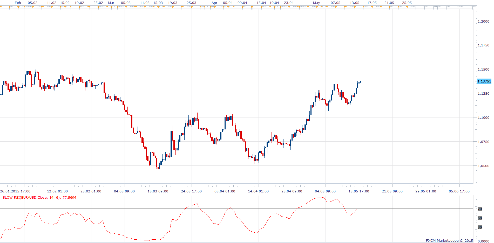Click the 1,1500 price axis label
This screenshot has height=243, width=494.
[483, 69]
